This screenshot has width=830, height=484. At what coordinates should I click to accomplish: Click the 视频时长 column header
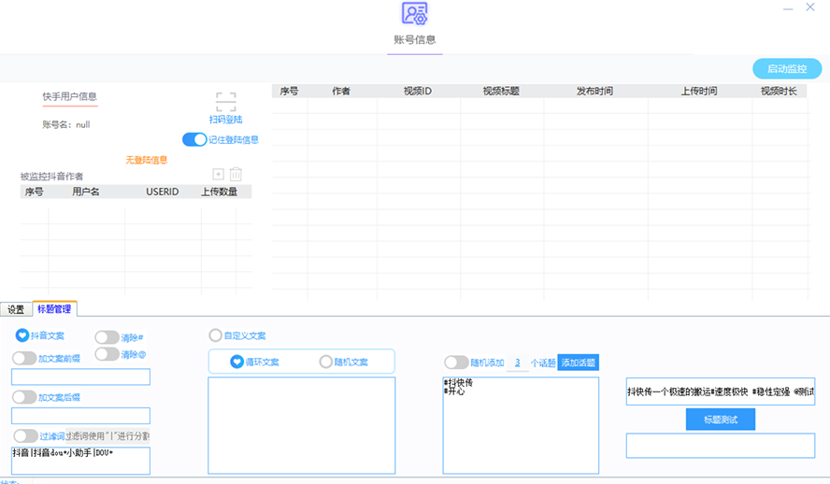779,91
